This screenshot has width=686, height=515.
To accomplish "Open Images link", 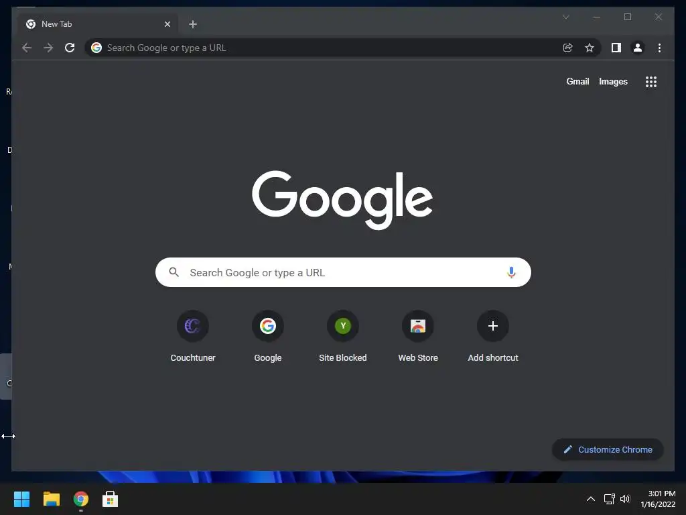I will (x=613, y=81).
